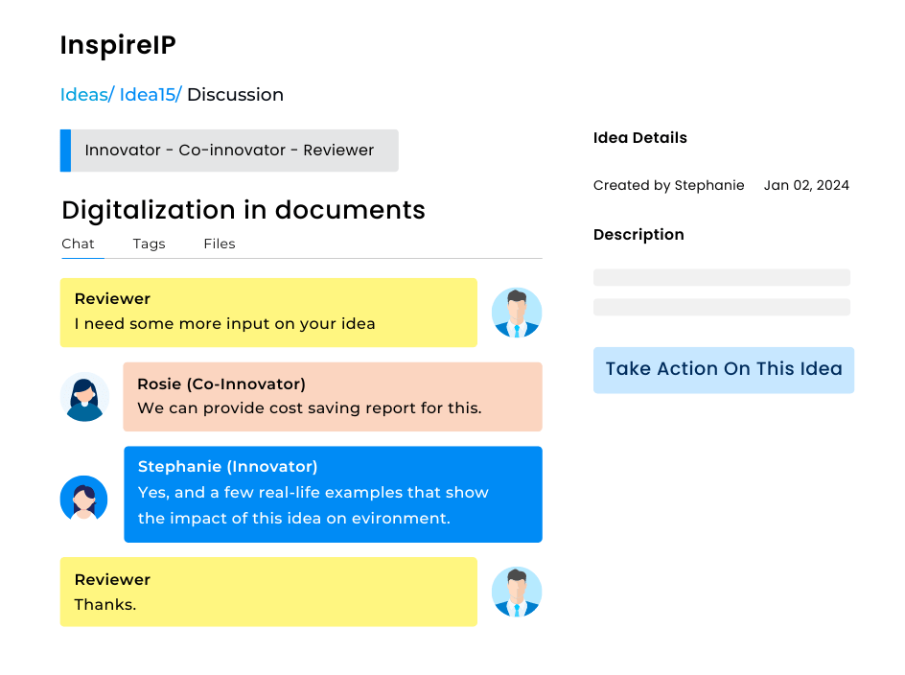Screen dimensions: 905x675
Task: Click the Reviewer avatar next to "Thanks."
Action: click(x=517, y=592)
